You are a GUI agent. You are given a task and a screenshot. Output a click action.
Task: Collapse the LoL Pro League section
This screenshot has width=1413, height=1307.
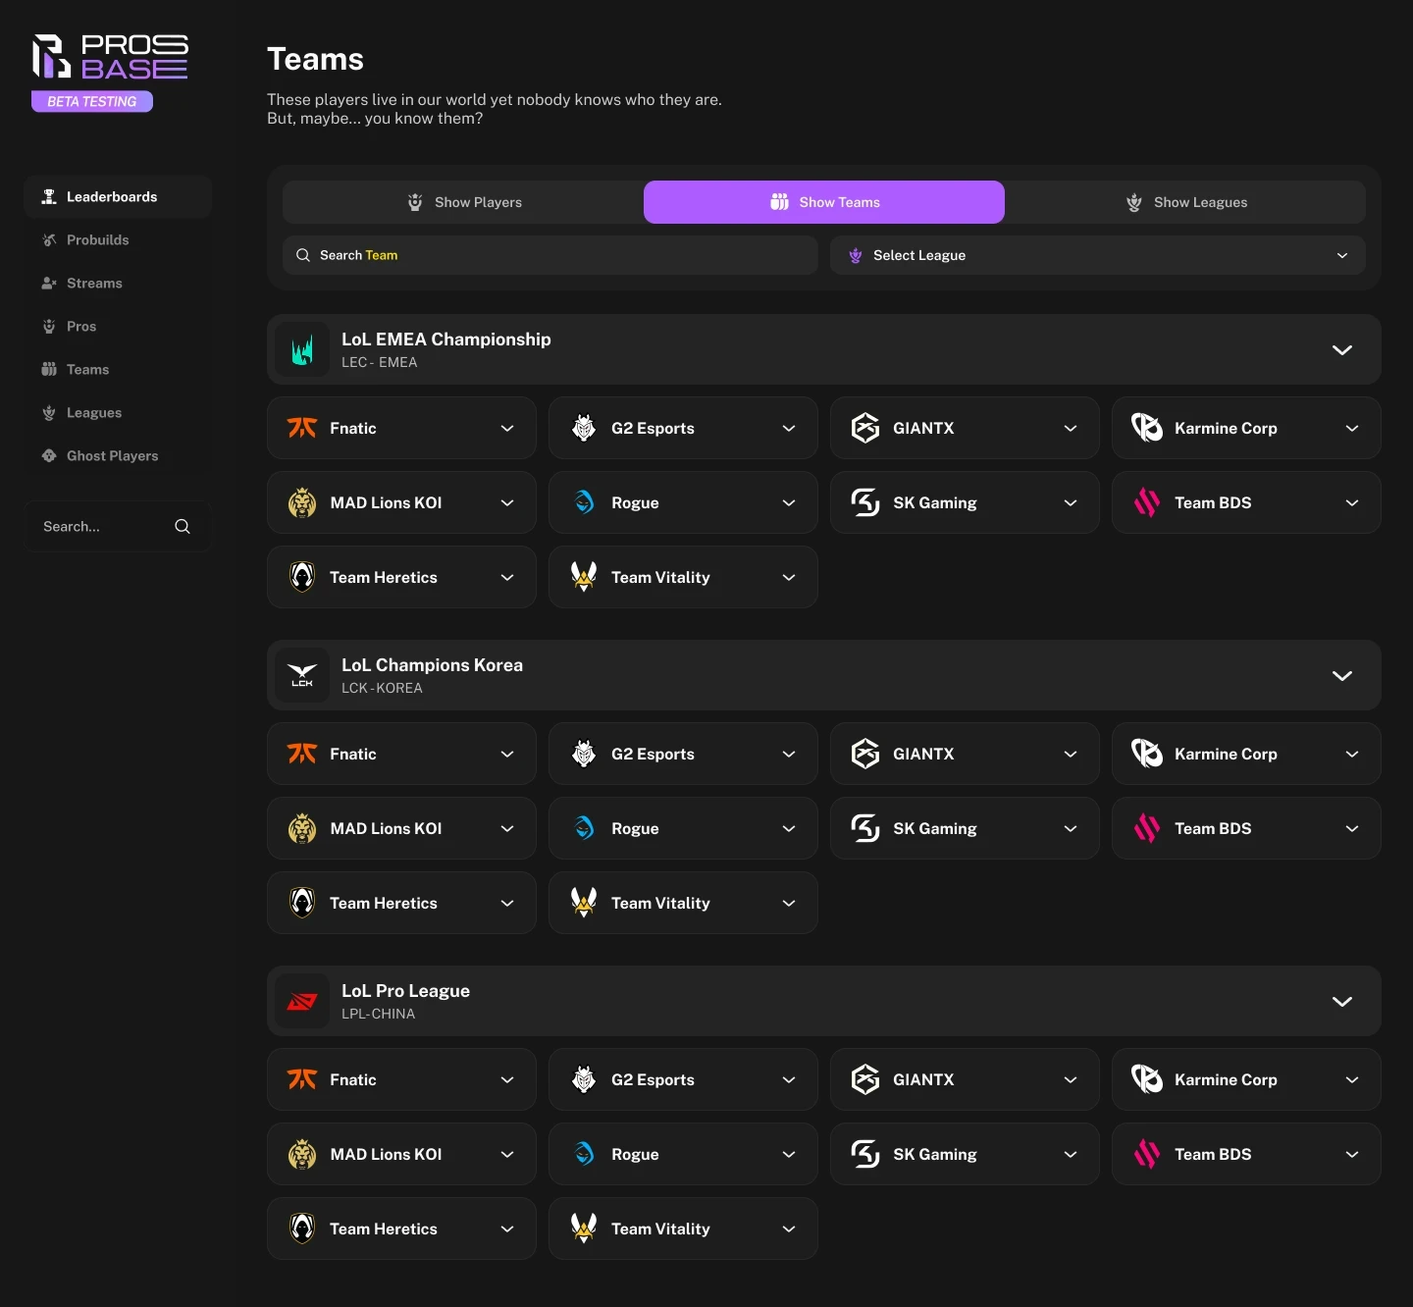1342,1002
